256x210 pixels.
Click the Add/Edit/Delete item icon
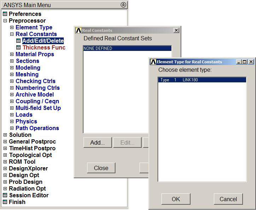coord(19,41)
